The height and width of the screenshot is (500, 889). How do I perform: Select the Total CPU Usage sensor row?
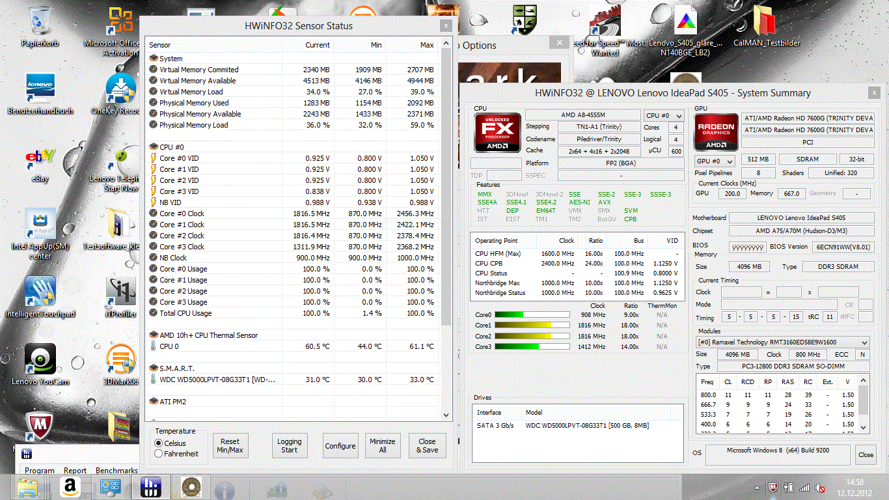coord(293,313)
